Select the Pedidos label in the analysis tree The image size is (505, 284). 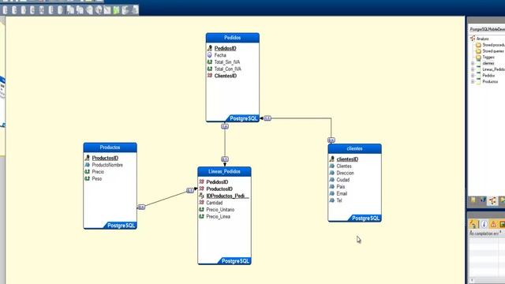pyautogui.click(x=488, y=76)
